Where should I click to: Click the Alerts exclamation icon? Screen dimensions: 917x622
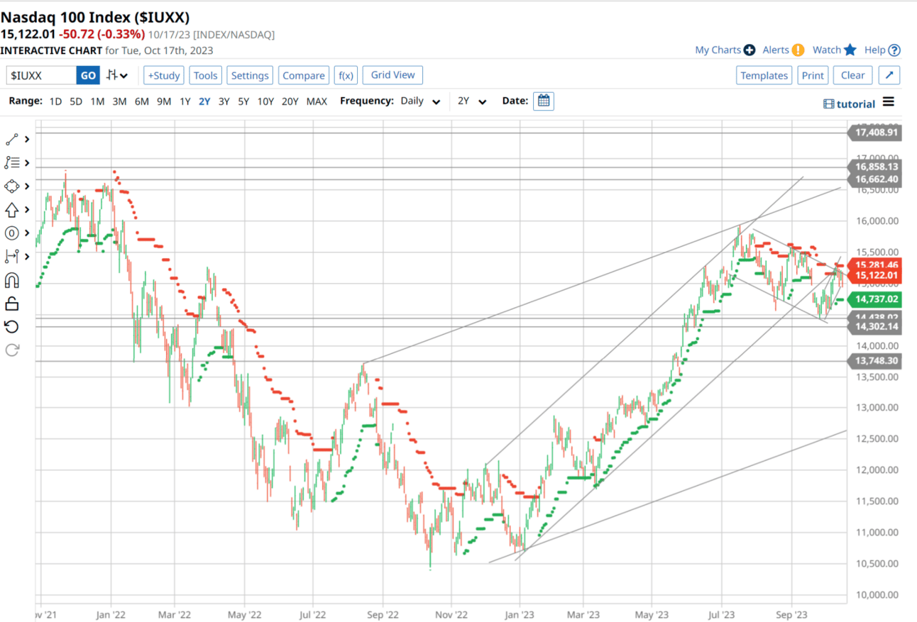(x=798, y=50)
